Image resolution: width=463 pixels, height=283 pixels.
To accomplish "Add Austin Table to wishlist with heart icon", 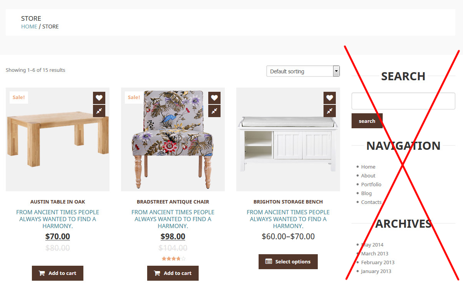I will tap(99, 98).
